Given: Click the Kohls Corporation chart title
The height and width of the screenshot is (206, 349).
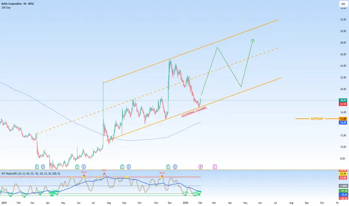Looking at the screenshot, I should point(18,4).
